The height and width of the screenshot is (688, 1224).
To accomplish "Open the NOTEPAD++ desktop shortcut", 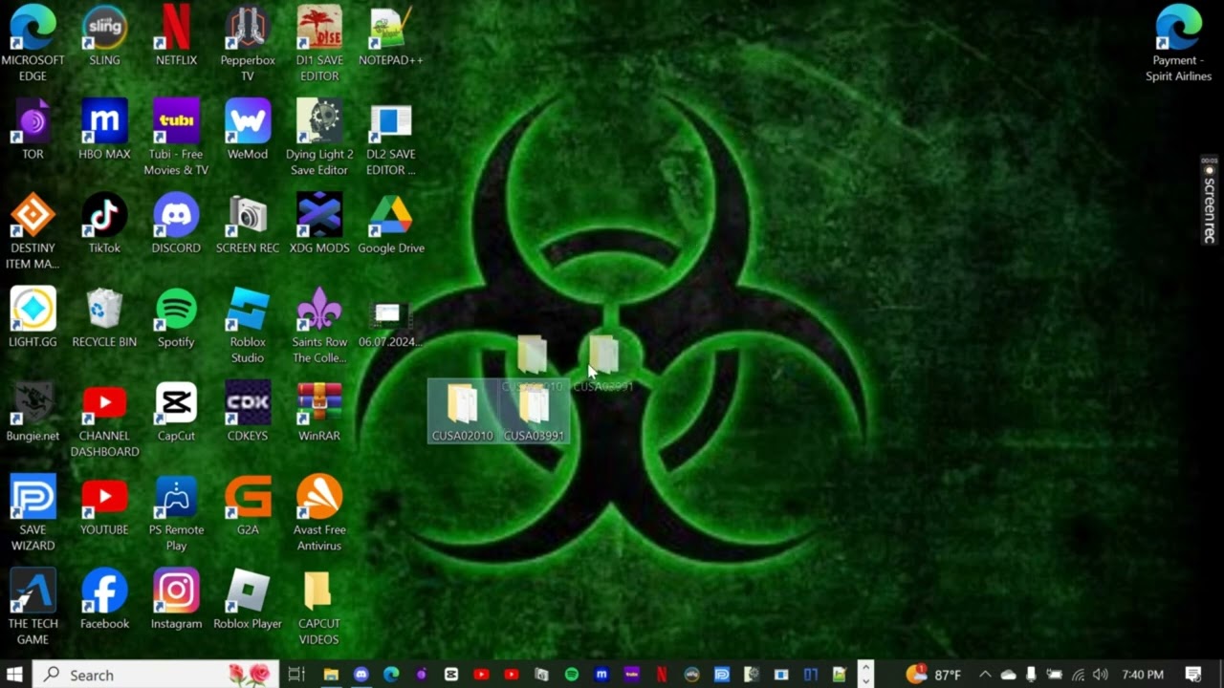I will pos(390,36).
